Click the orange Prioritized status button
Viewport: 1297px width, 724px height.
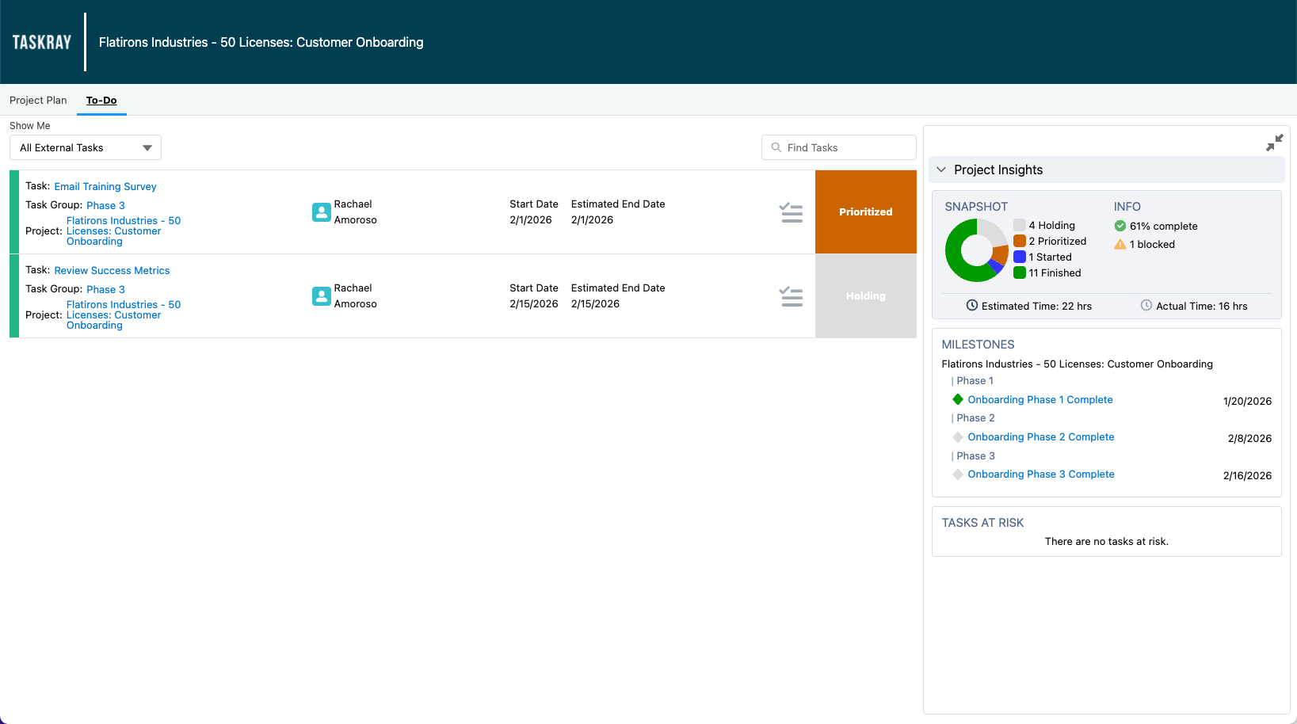(866, 212)
